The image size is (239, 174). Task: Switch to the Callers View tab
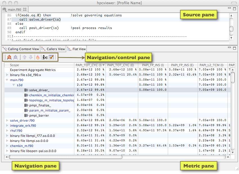pyautogui.click(x=53, y=49)
